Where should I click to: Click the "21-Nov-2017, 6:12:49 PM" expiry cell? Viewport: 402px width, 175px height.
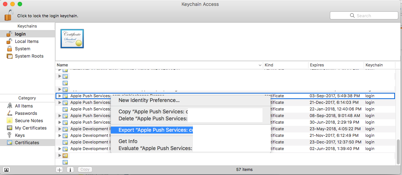tap(334, 136)
